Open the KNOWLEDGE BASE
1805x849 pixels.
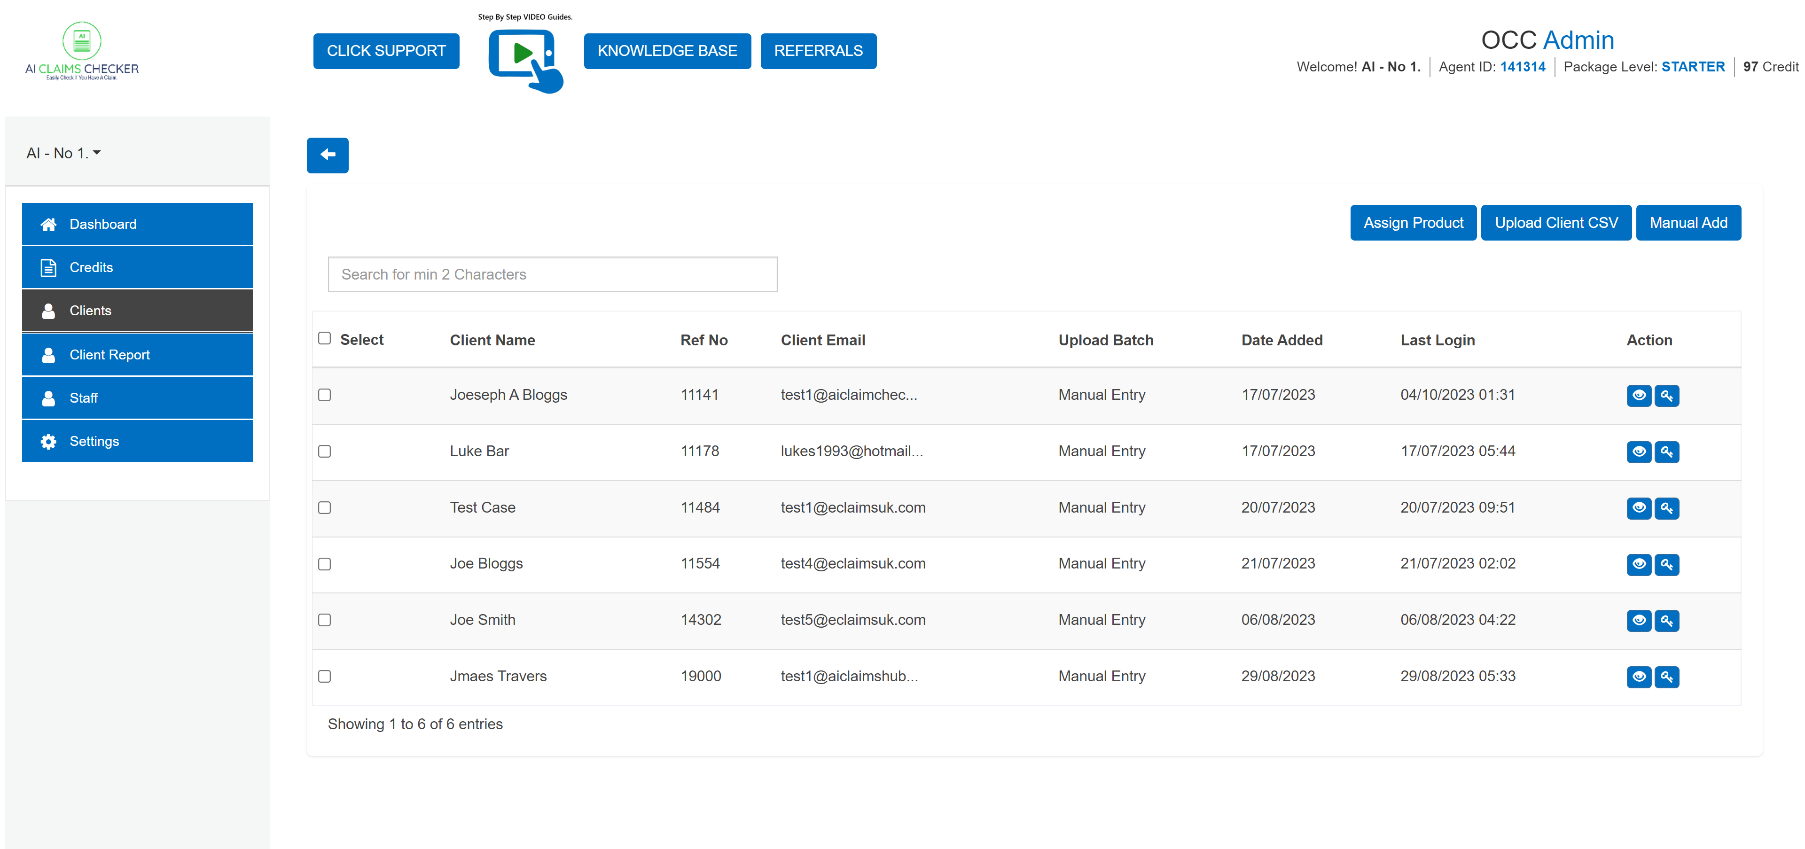coord(667,51)
